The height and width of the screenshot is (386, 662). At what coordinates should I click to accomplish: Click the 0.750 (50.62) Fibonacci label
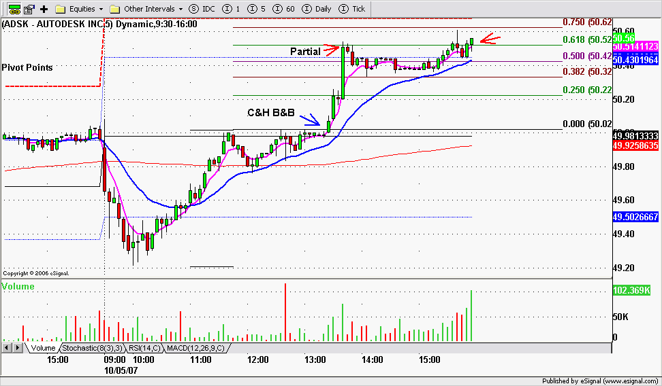587,22
